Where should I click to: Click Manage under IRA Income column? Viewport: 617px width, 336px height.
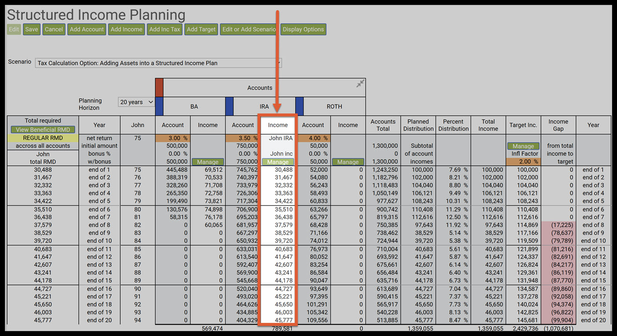(x=278, y=162)
